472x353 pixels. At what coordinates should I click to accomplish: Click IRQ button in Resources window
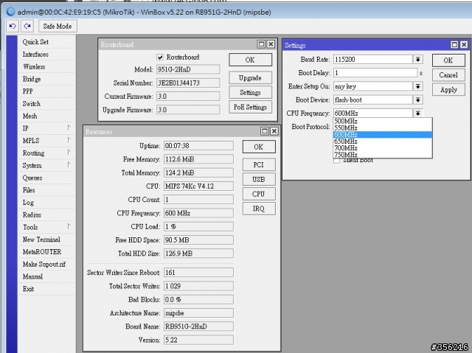point(259,209)
